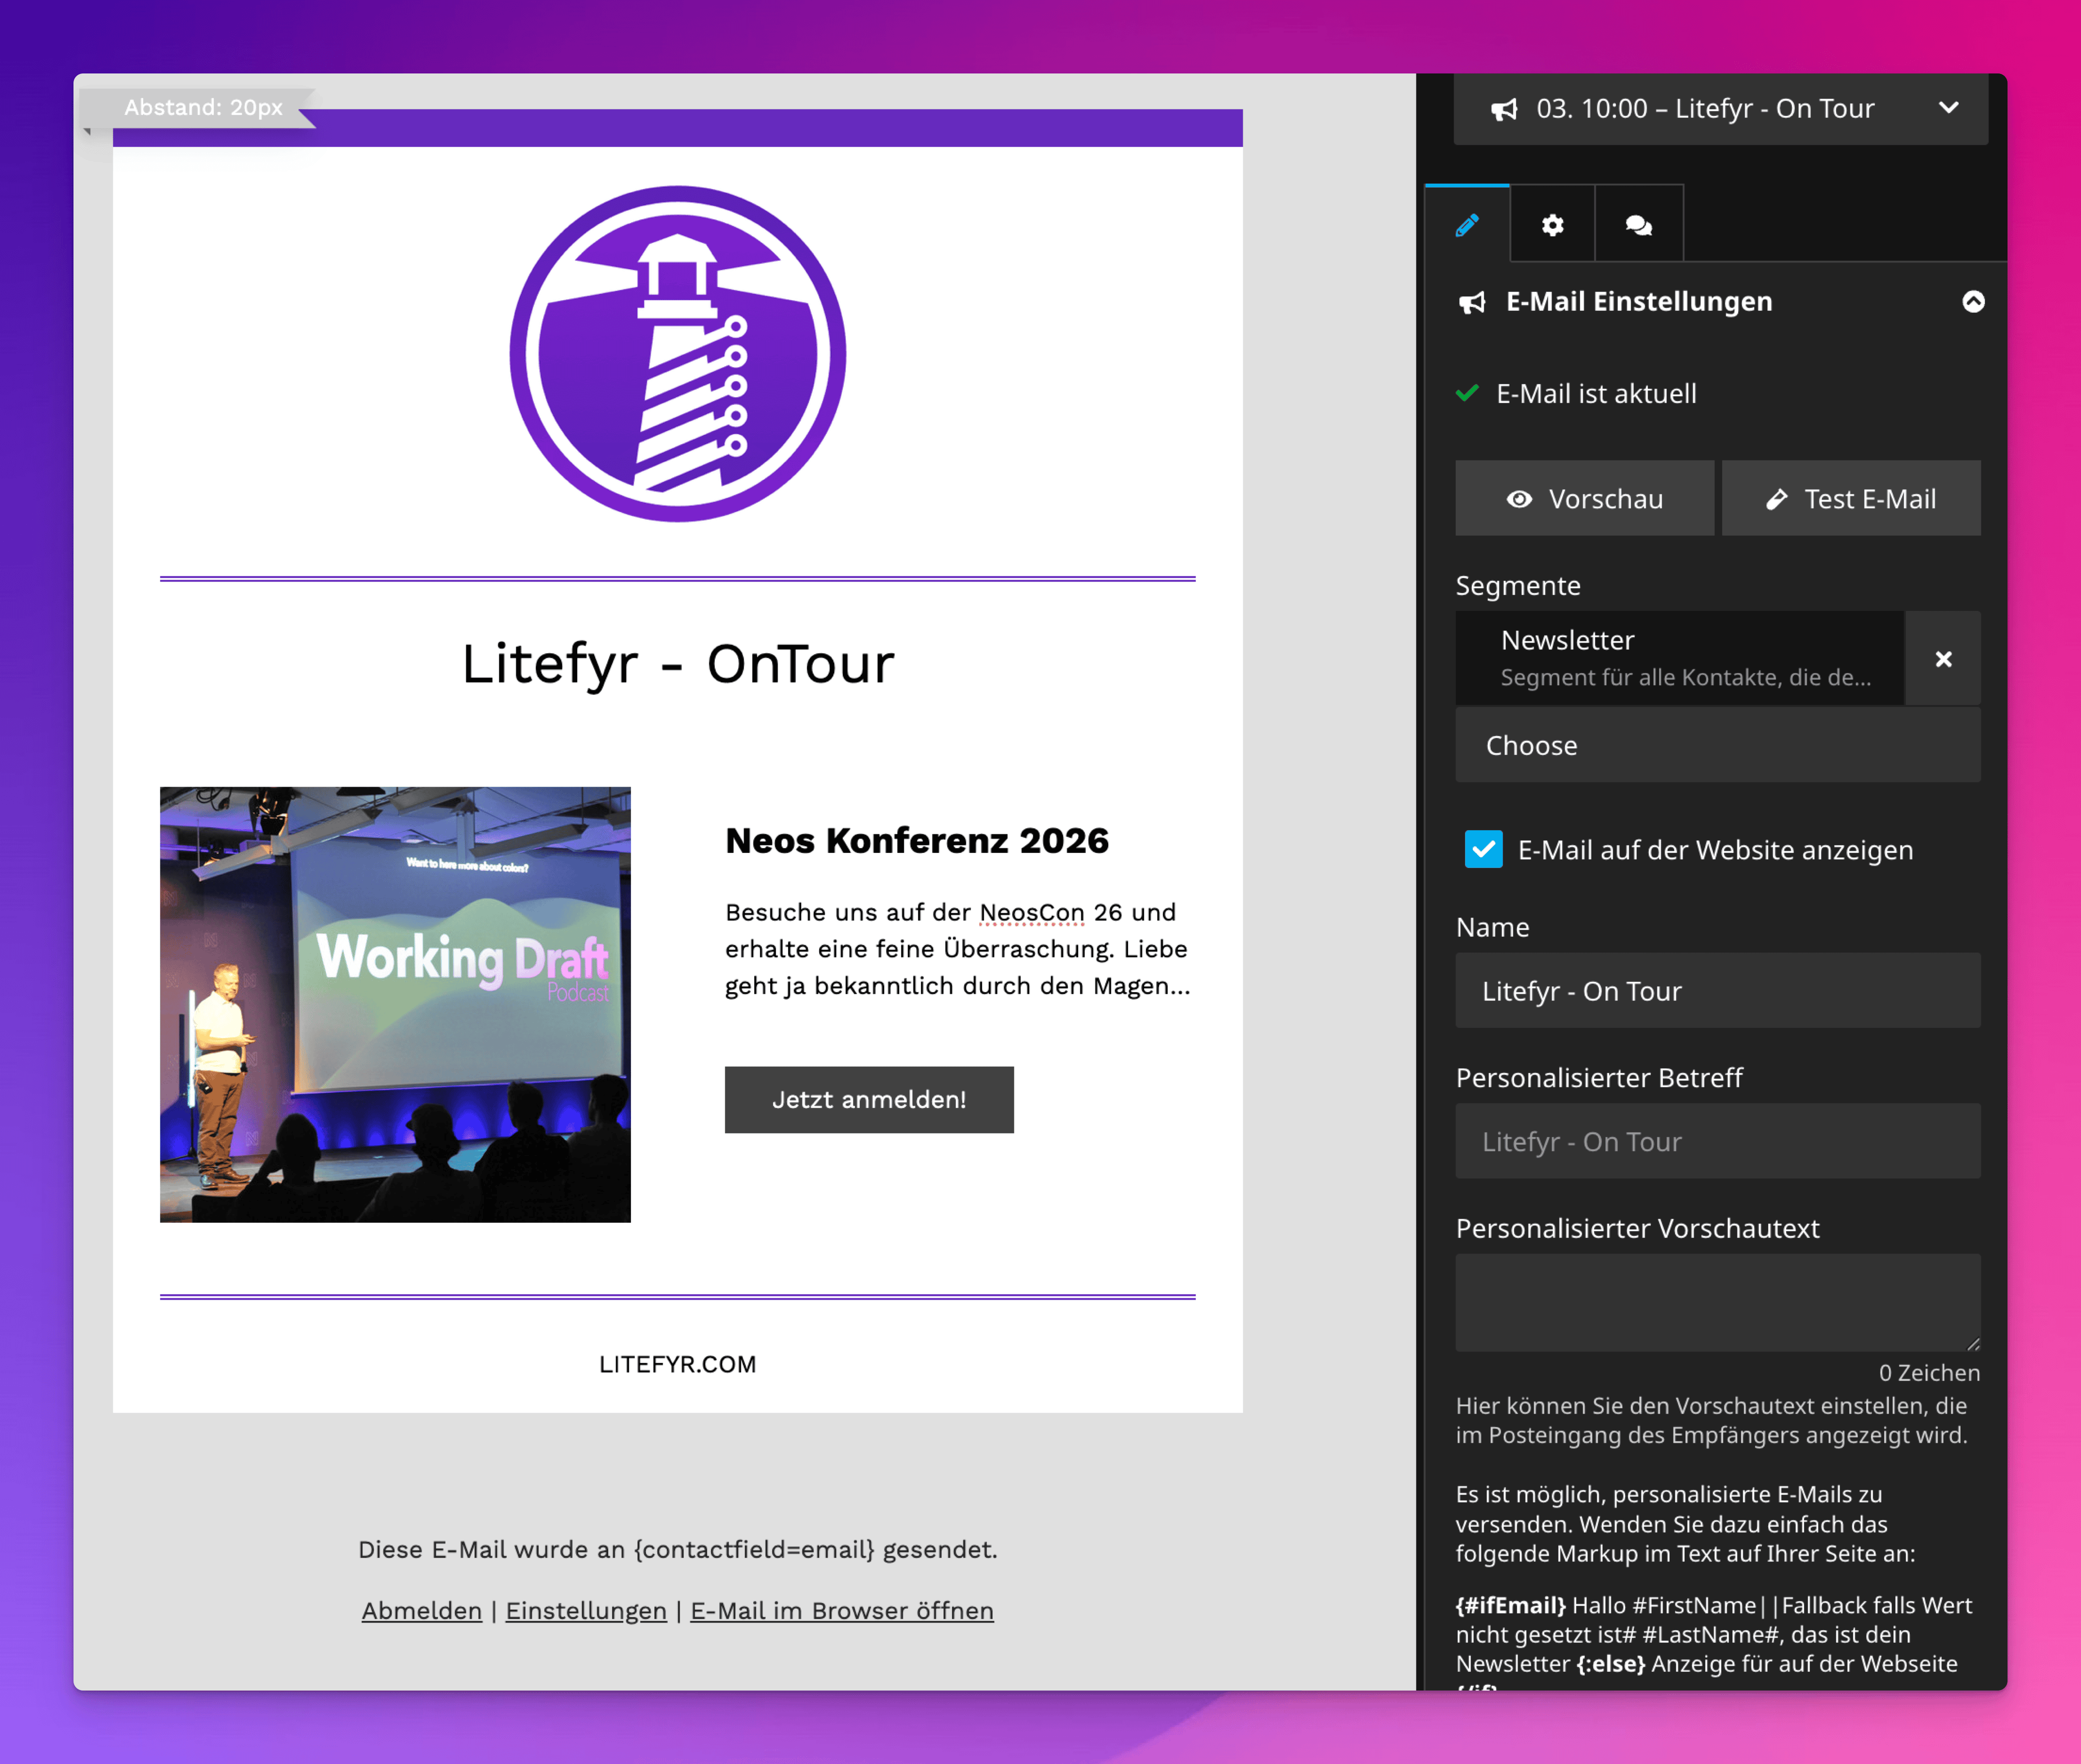Open the comments speech bubble tab
The width and height of the screenshot is (2081, 1764).
[x=1638, y=225]
